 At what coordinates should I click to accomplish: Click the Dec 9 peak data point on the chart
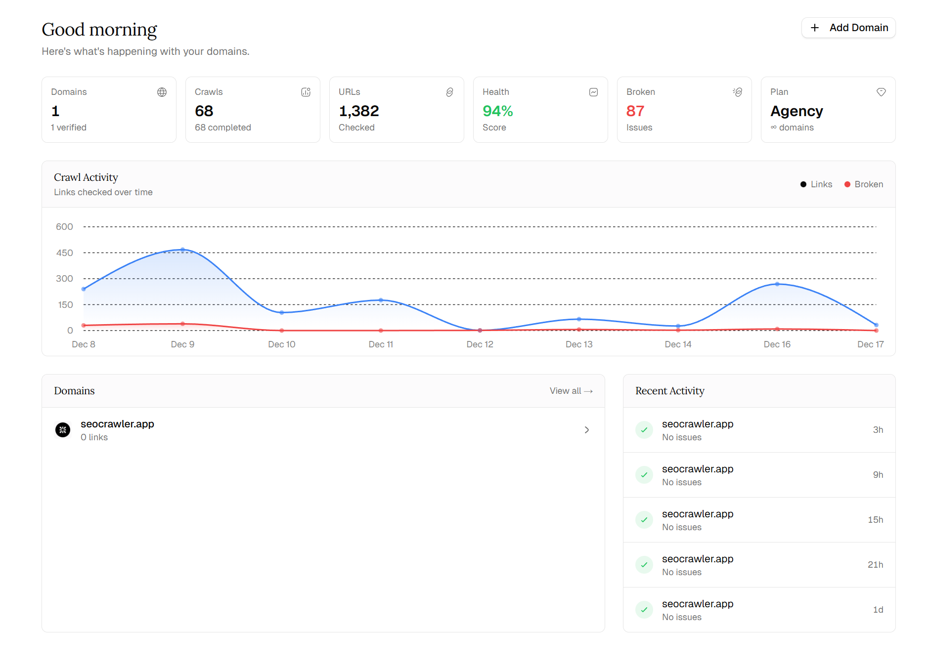click(183, 250)
